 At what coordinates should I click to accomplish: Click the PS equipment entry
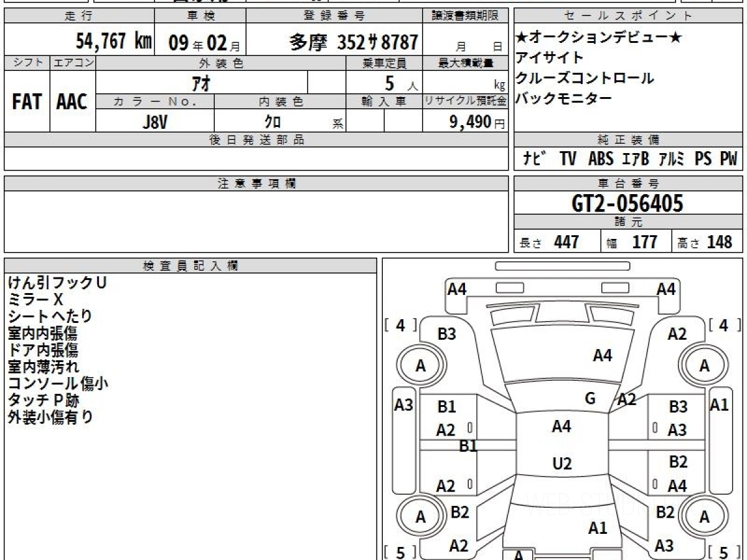click(x=703, y=159)
